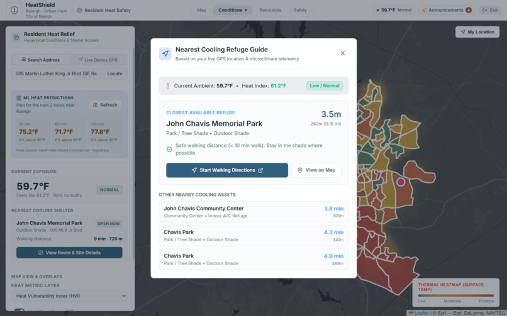Click the external link icon on Walking Directions
Viewport: 507px width, 316px height.
click(x=260, y=170)
